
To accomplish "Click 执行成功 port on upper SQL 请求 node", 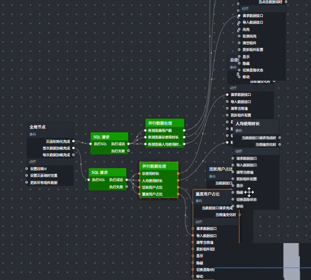I will pyautogui.click(x=128, y=144).
